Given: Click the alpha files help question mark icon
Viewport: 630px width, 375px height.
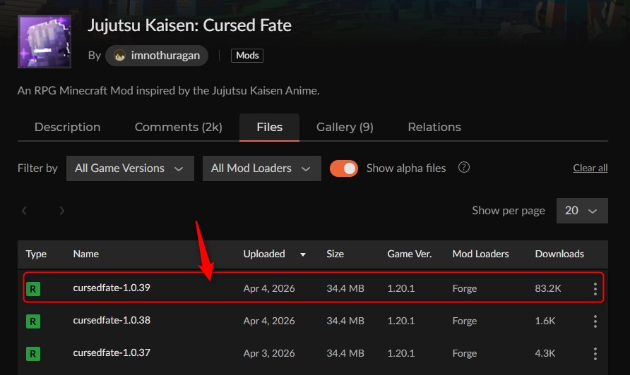Looking at the screenshot, I should click(463, 167).
